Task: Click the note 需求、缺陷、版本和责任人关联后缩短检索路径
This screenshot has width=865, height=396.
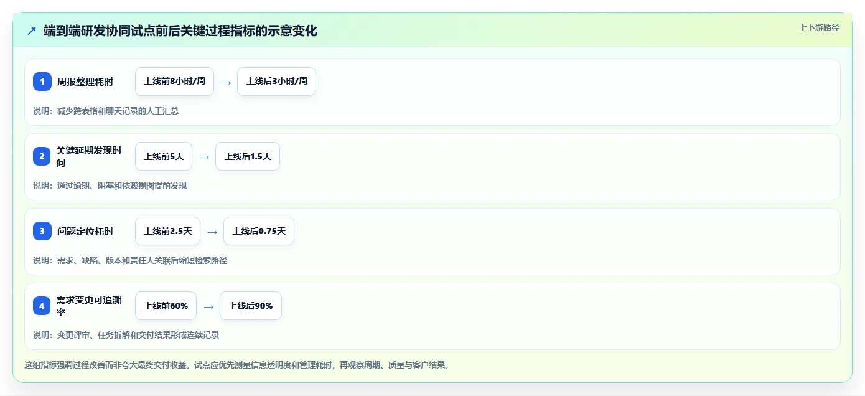Action: 142,260
